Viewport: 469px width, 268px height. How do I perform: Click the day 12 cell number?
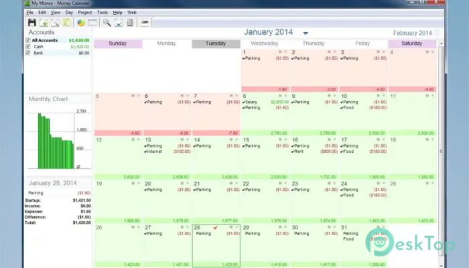pyautogui.click(x=99, y=140)
